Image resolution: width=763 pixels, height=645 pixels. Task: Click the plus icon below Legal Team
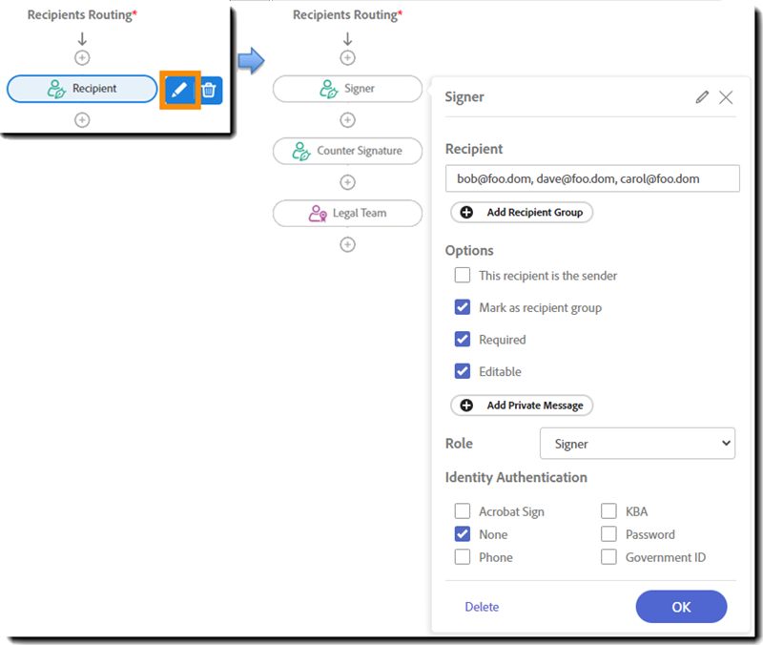click(x=347, y=244)
